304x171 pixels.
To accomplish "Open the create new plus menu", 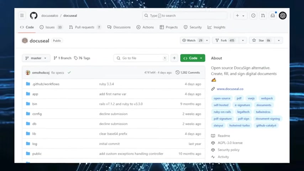I will (x=237, y=16).
